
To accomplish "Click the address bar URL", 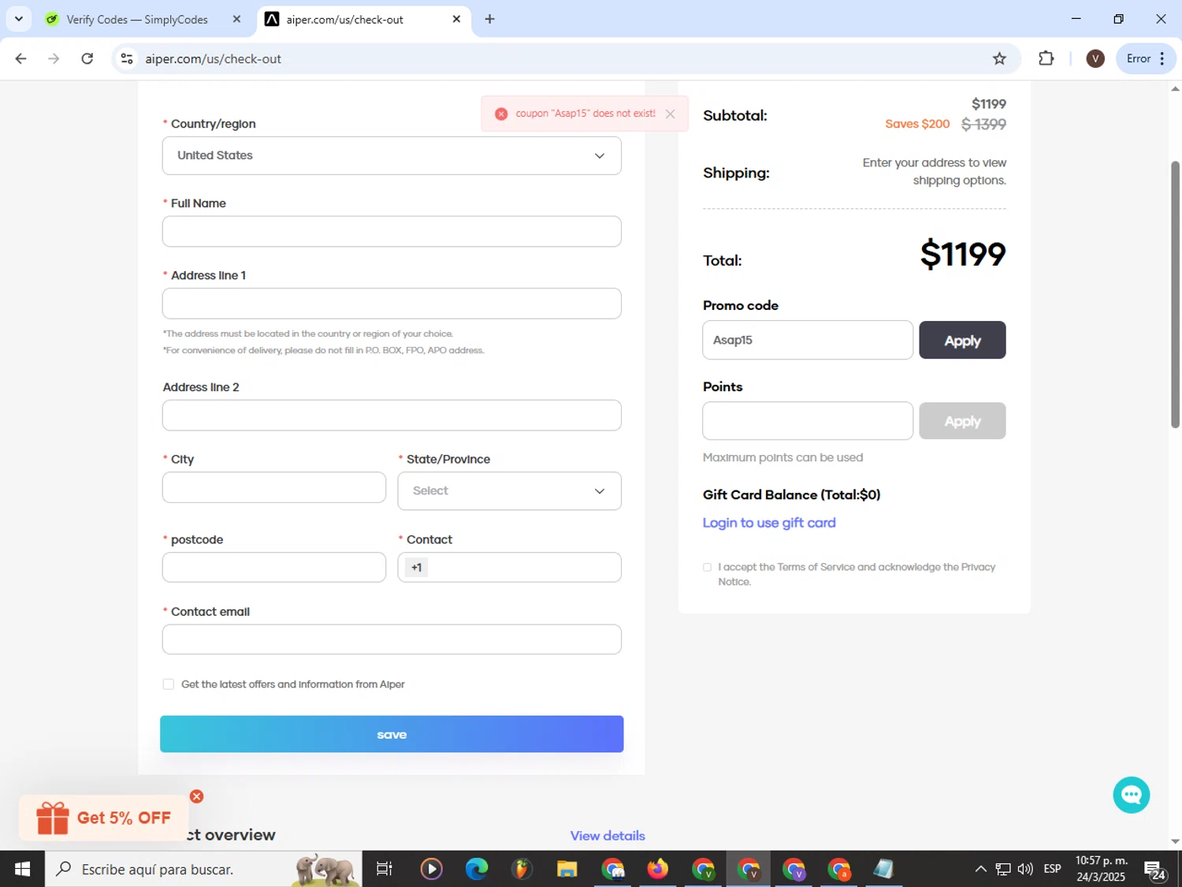I will (213, 59).
